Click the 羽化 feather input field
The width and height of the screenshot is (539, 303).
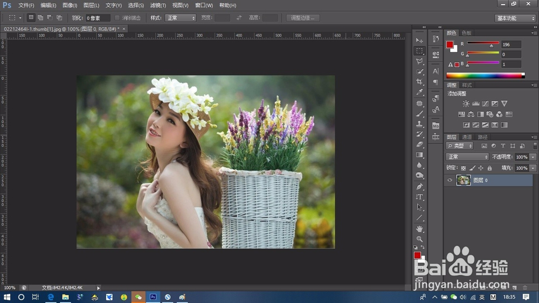[x=98, y=18]
